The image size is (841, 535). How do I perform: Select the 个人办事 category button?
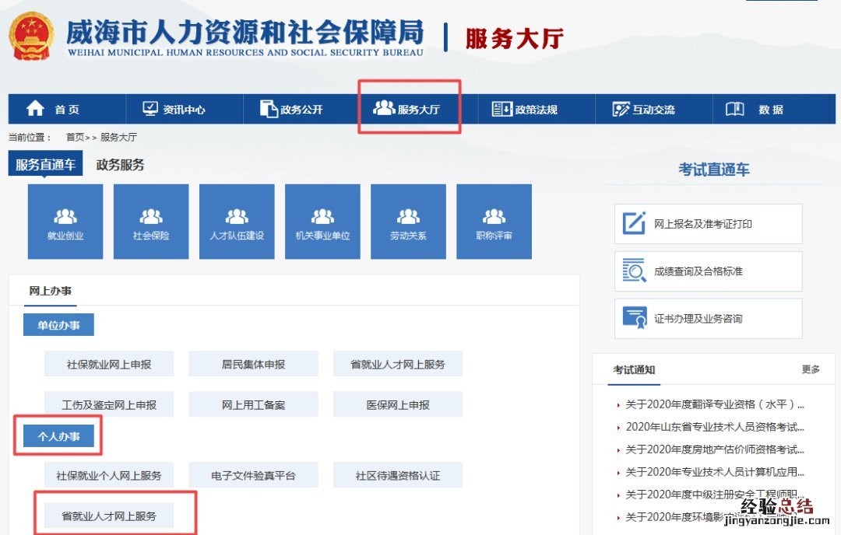(58, 437)
